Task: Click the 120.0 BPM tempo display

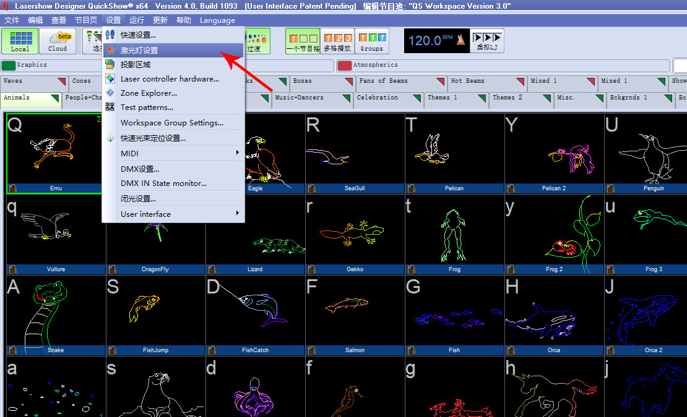Action: (x=437, y=41)
